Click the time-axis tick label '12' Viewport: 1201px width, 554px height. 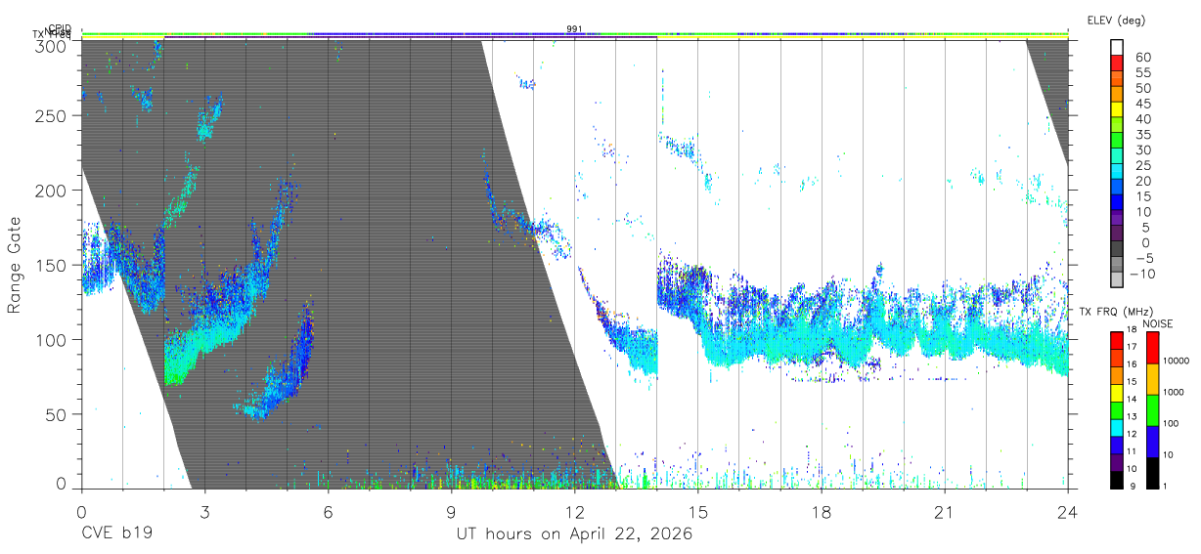pyautogui.click(x=574, y=512)
